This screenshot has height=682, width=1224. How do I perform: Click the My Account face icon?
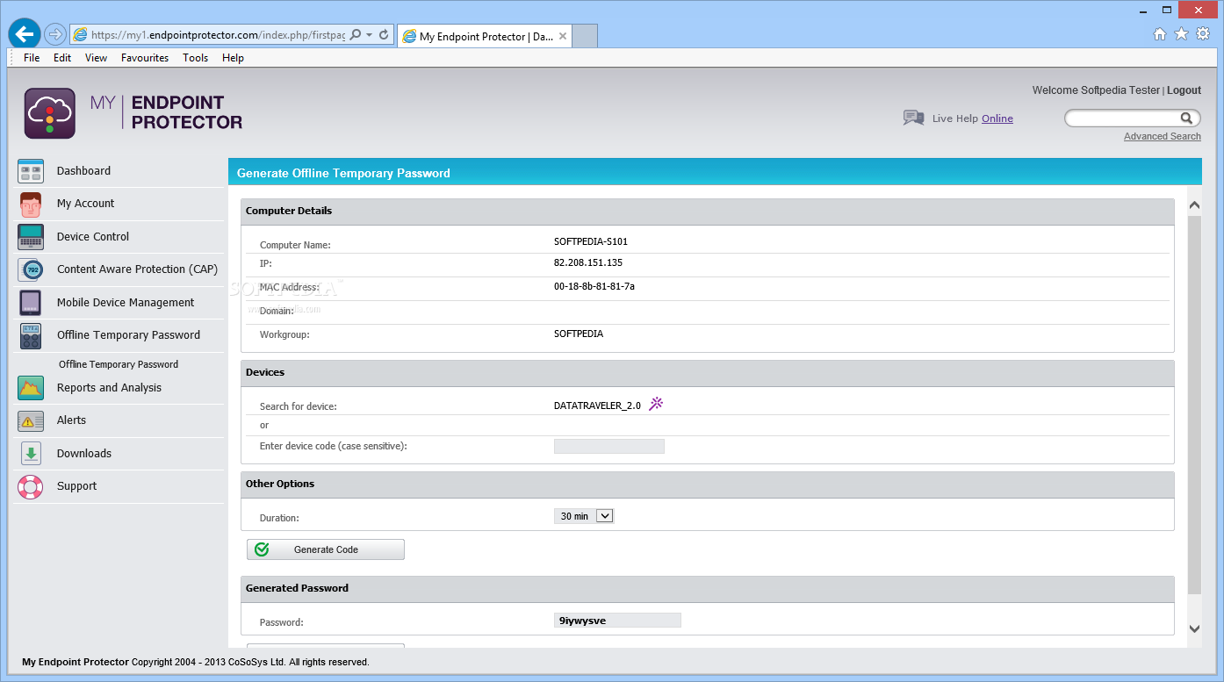(x=31, y=204)
